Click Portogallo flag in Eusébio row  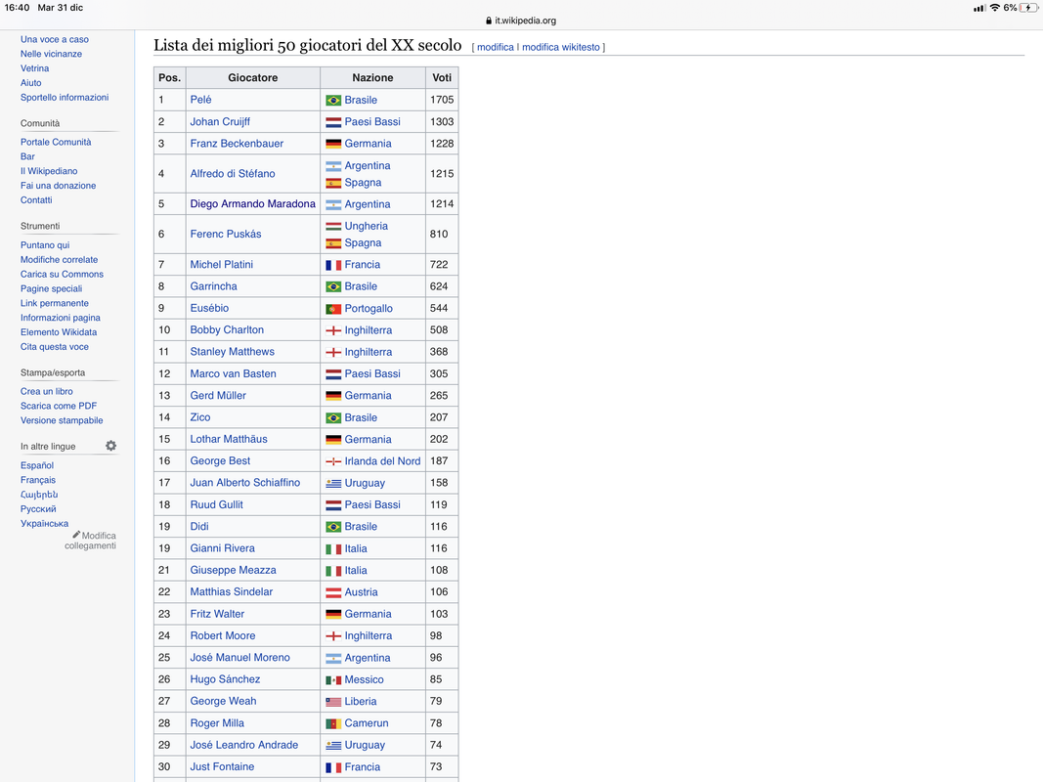(333, 309)
